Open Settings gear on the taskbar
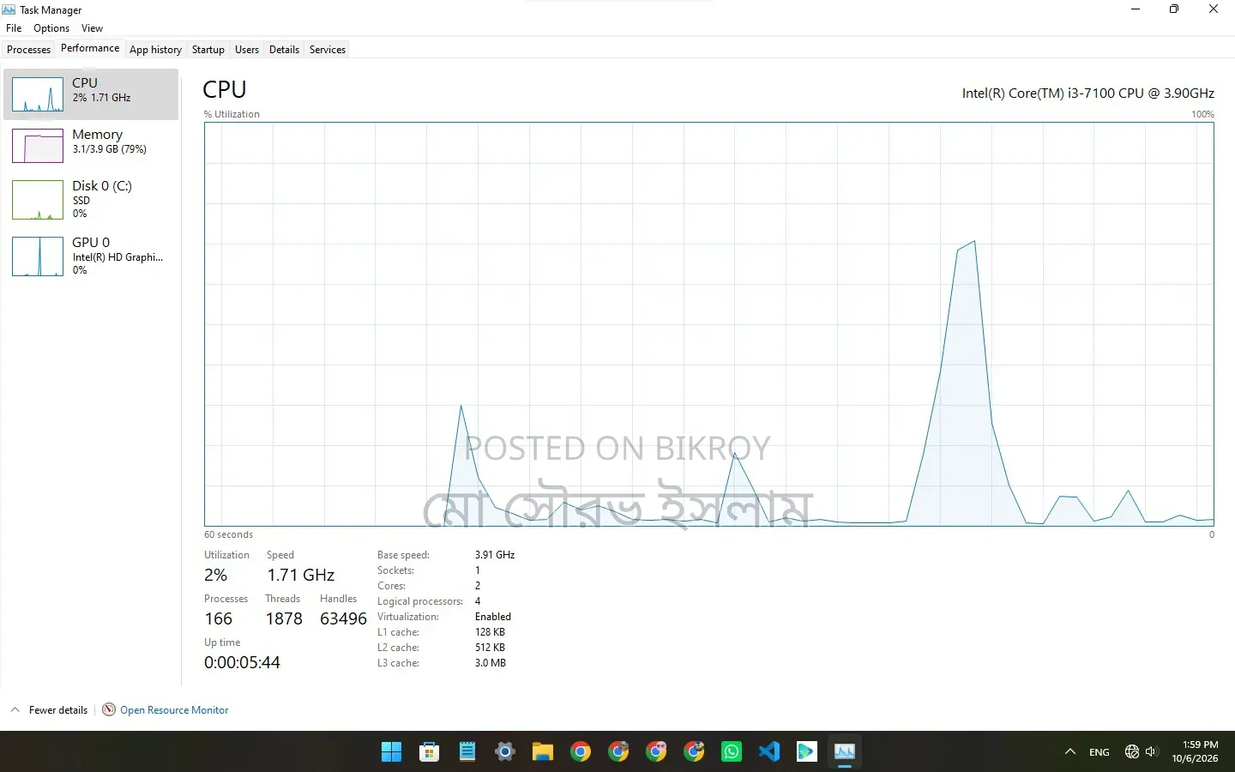 [504, 752]
